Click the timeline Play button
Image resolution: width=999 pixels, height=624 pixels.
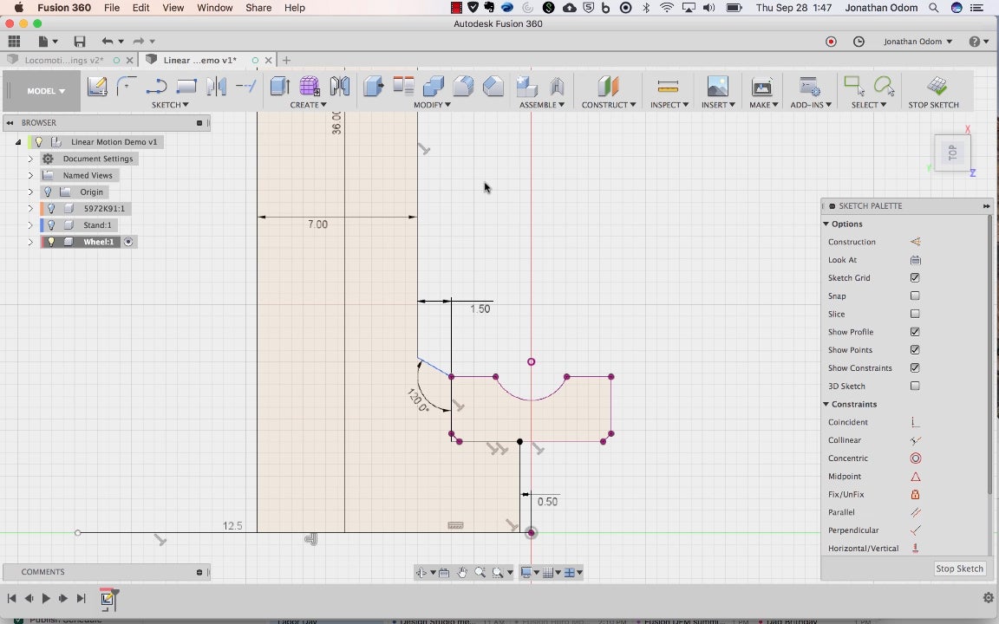[x=46, y=599]
